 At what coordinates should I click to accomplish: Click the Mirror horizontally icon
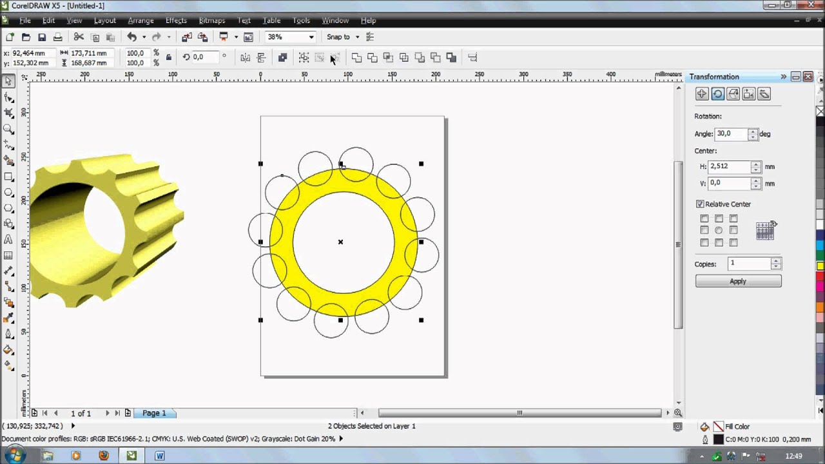[x=245, y=57]
